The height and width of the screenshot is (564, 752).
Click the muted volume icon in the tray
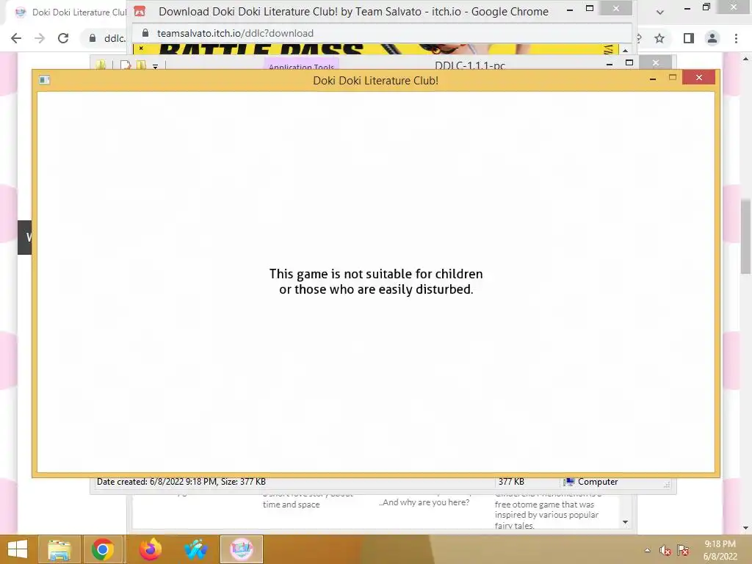[665, 550]
